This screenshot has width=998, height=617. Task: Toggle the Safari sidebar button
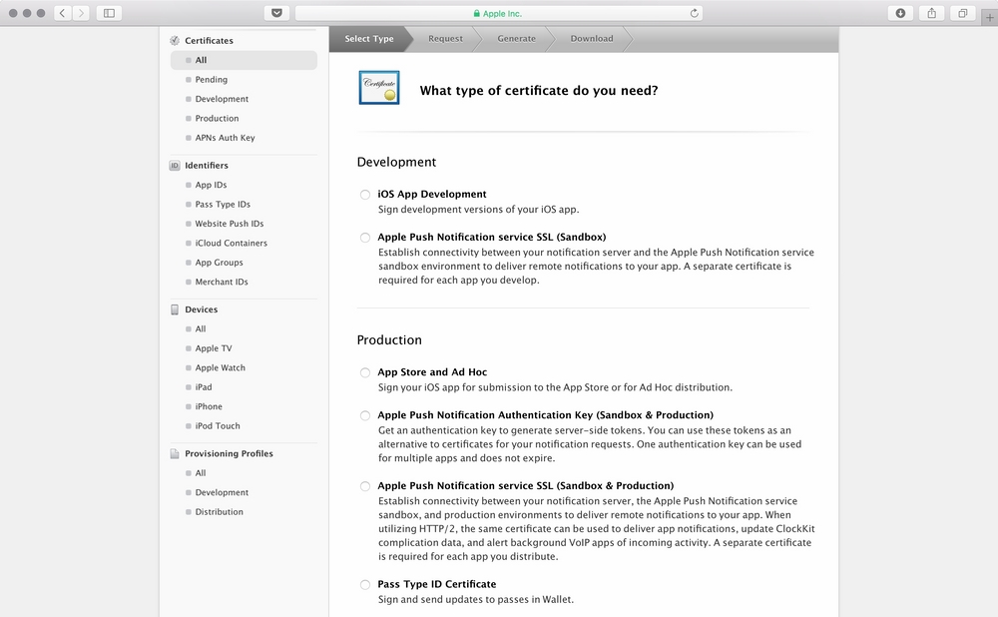pos(109,13)
